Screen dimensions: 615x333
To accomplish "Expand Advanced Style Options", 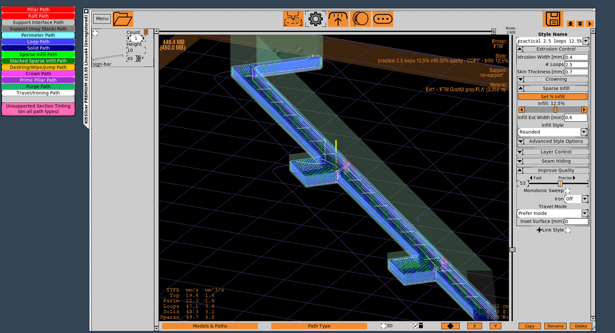I will [x=520, y=141].
